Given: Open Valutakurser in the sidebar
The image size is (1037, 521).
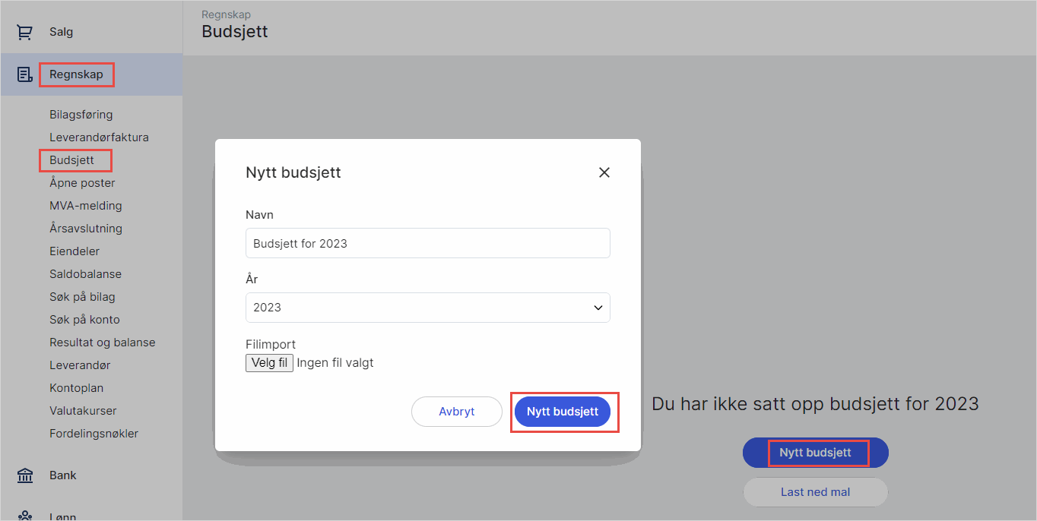Looking at the screenshot, I should click(83, 411).
